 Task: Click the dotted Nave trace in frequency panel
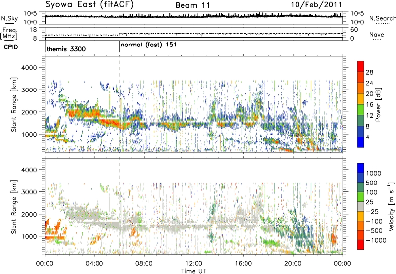pyautogui.click(x=194, y=34)
